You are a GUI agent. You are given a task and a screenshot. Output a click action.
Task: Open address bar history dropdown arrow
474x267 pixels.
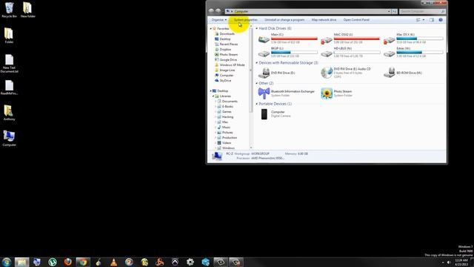click(x=389, y=11)
